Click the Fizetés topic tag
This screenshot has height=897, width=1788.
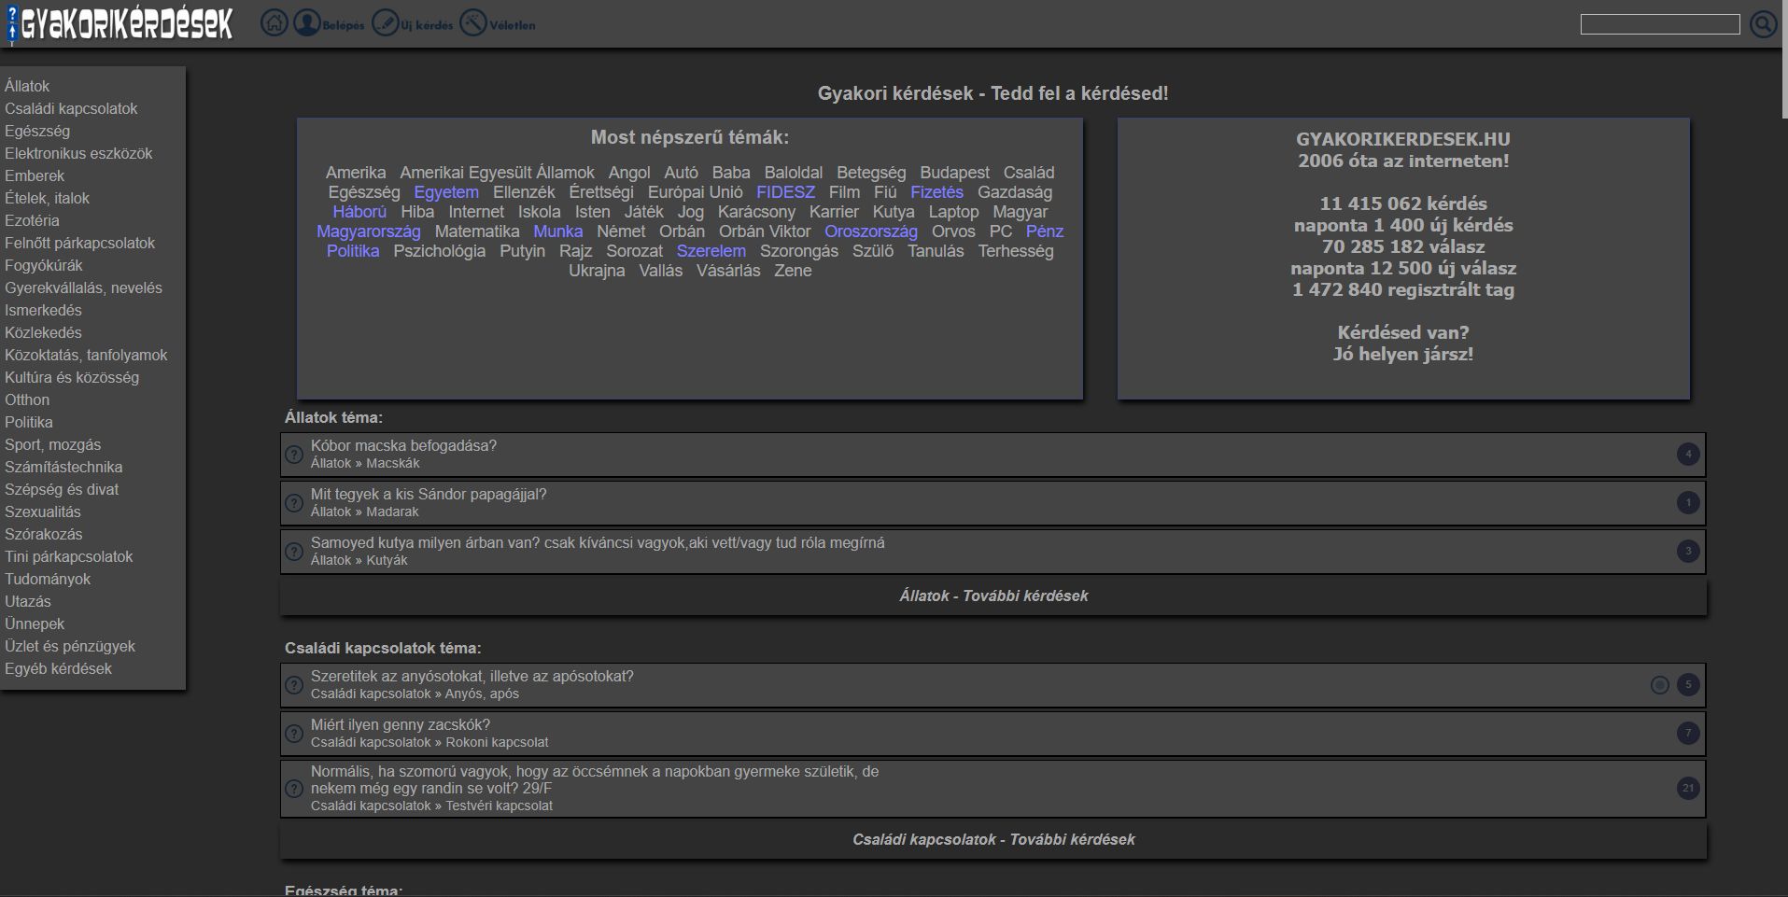(936, 192)
